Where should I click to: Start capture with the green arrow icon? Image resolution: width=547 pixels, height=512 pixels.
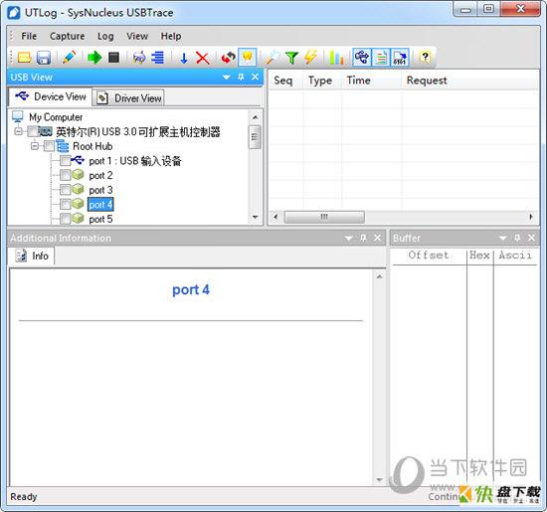[x=94, y=58]
